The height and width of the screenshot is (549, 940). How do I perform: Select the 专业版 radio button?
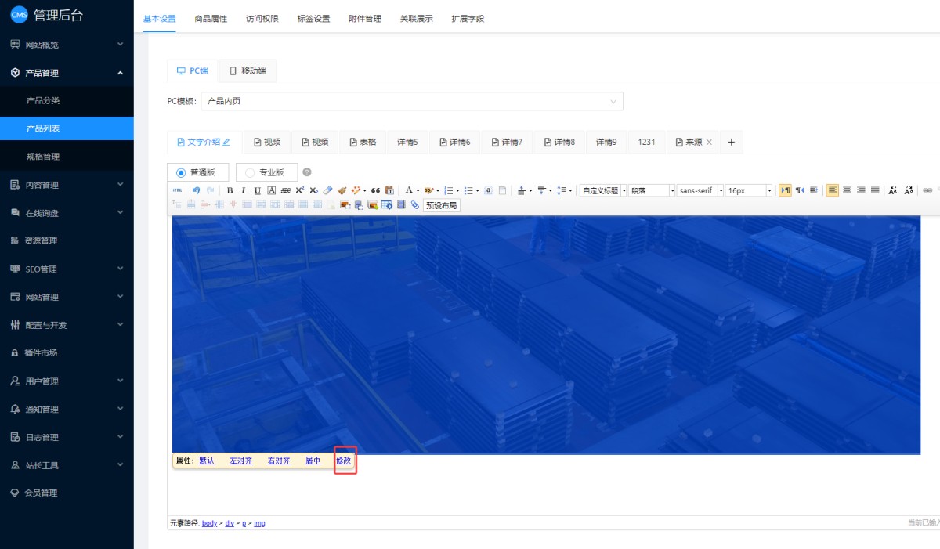click(250, 172)
